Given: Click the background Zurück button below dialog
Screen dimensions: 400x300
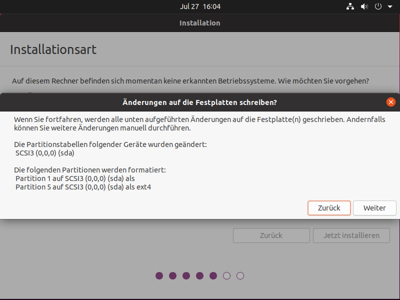Looking at the screenshot, I should click(271, 235).
